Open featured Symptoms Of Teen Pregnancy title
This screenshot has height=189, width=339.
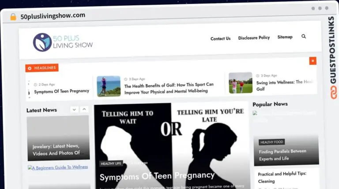pyautogui.click(x=157, y=176)
